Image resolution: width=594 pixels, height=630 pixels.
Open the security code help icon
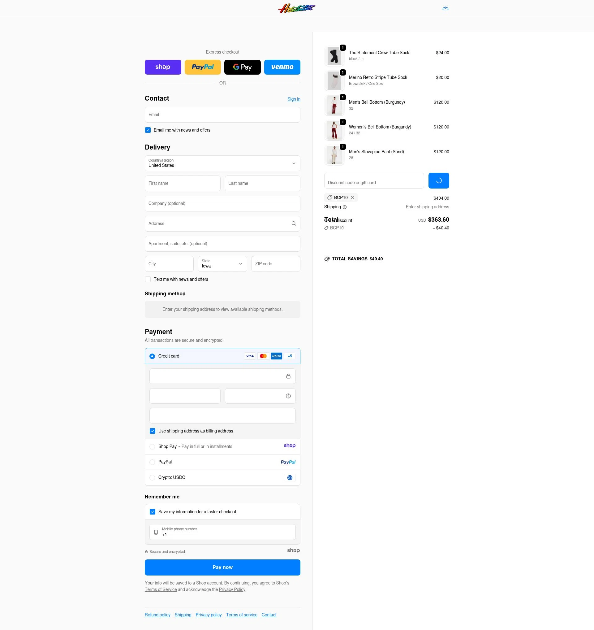click(x=288, y=396)
